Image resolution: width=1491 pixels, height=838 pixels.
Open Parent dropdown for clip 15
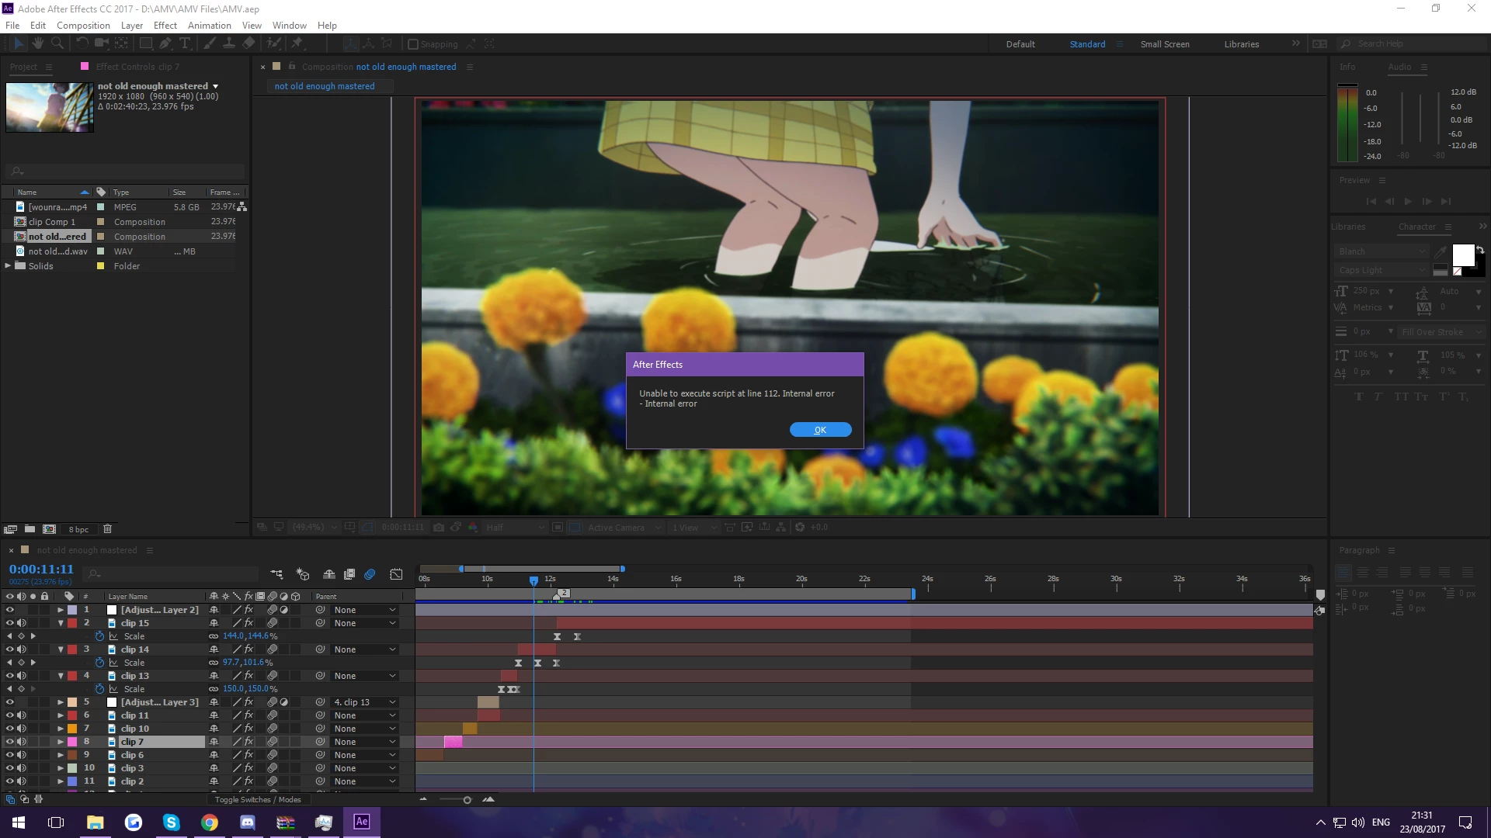tap(365, 623)
